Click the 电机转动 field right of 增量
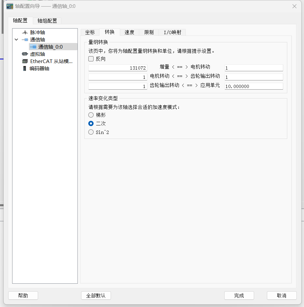304x307 pixels. point(254,68)
